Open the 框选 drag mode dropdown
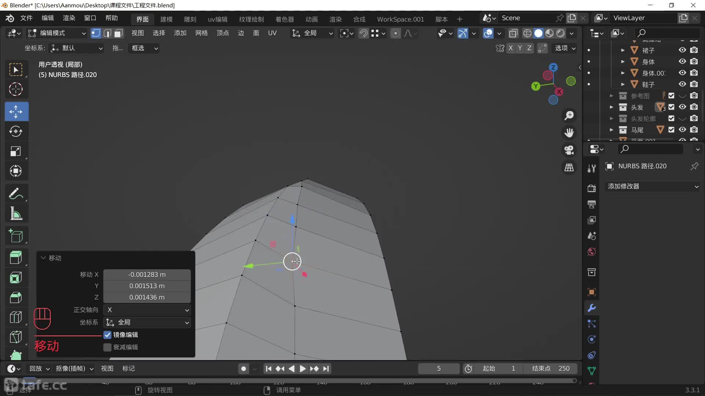The height and width of the screenshot is (396, 705). (x=144, y=48)
